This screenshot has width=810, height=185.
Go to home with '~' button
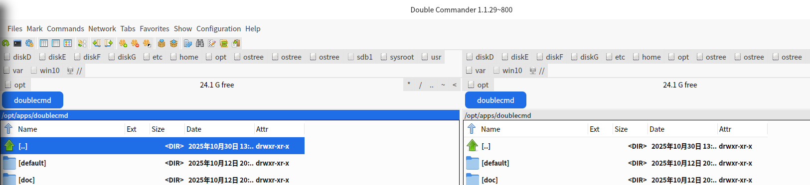[x=443, y=85]
